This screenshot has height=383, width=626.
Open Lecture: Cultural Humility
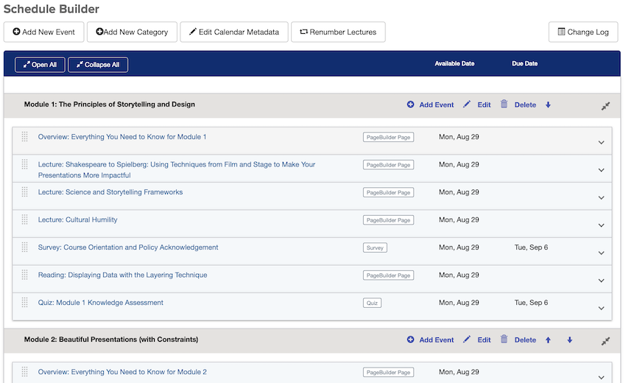(x=77, y=219)
